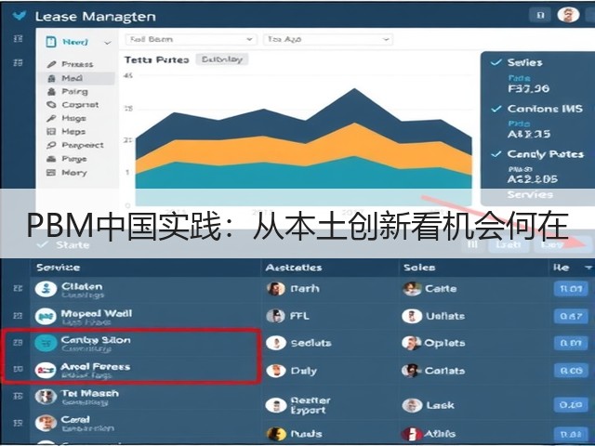Toggle the row handle left of Tel Masch
Image resolution: width=595 pixels, height=446 pixels.
click(x=18, y=396)
